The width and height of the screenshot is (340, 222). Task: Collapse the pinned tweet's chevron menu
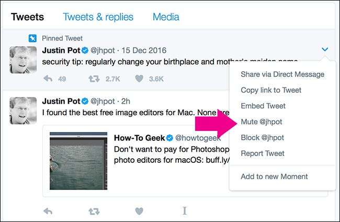(x=325, y=50)
